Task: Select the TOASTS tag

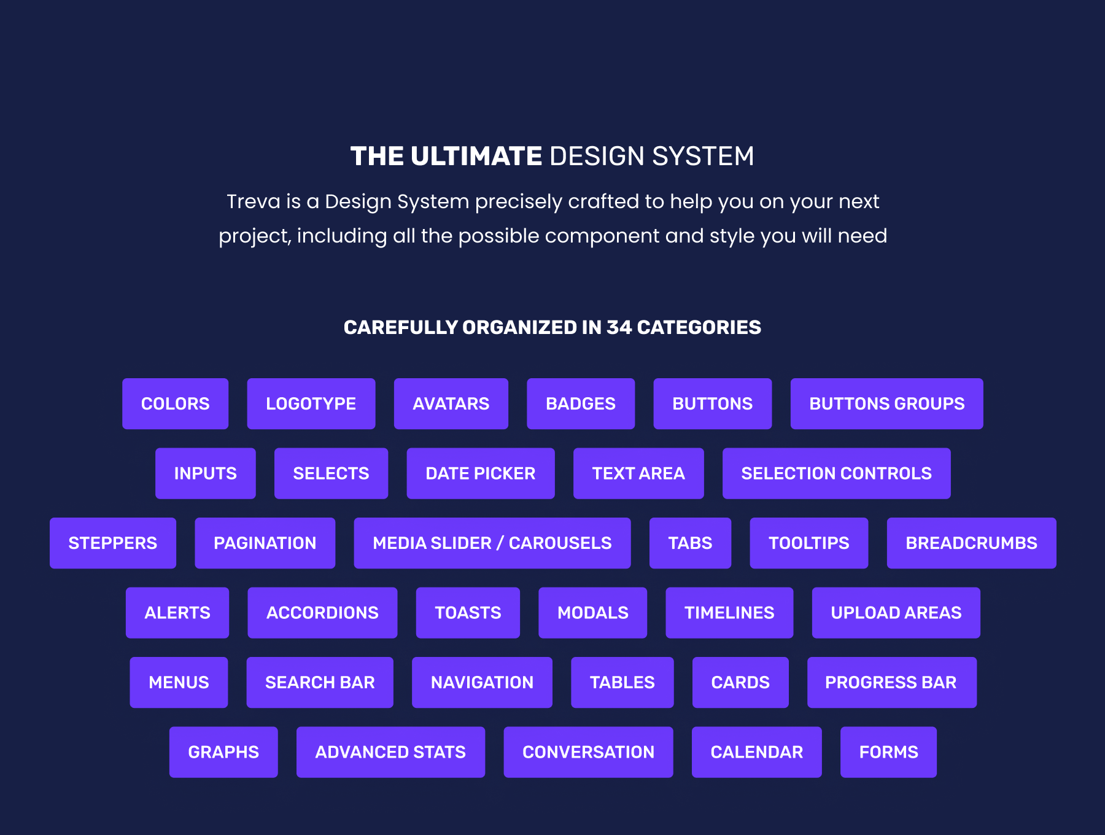Action: (x=468, y=613)
